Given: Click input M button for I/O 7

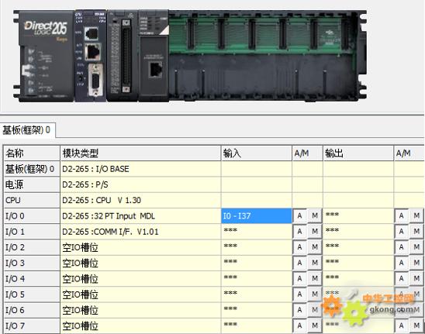Looking at the screenshot, I should (x=315, y=325).
